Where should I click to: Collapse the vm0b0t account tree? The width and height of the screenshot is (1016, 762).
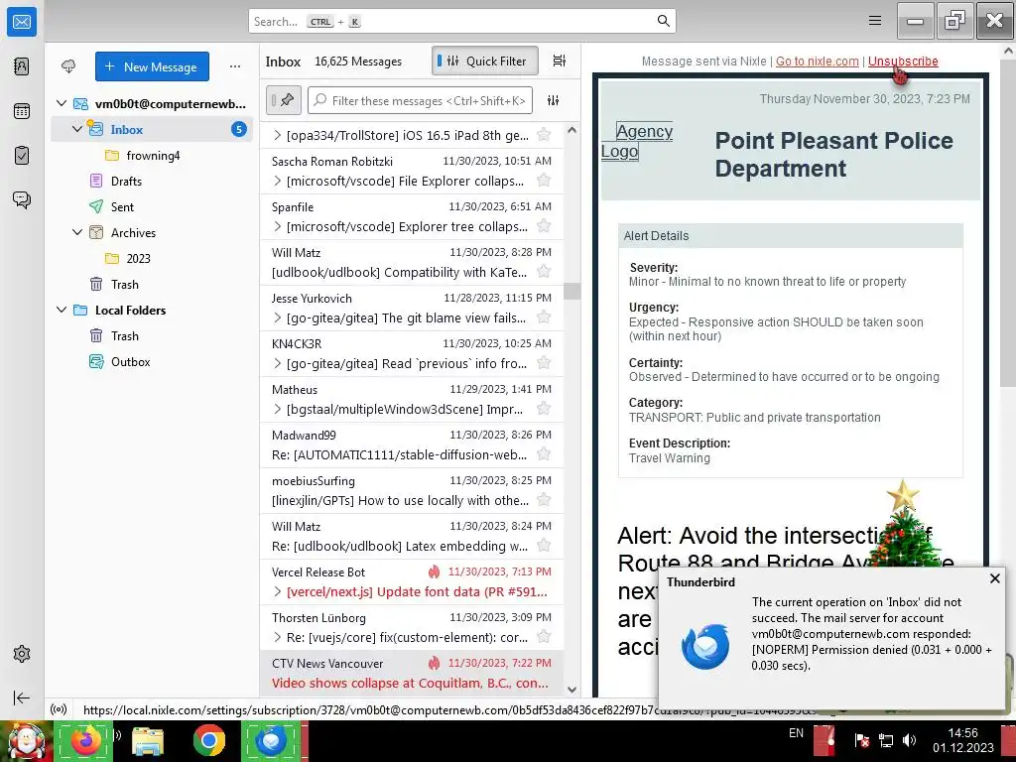(x=62, y=103)
